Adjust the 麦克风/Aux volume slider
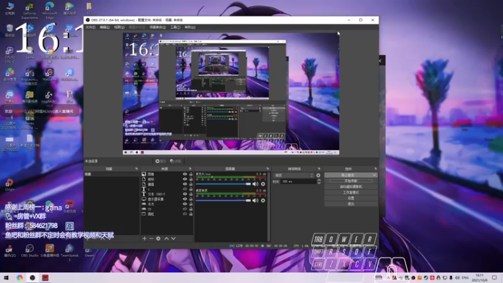 coord(223,184)
